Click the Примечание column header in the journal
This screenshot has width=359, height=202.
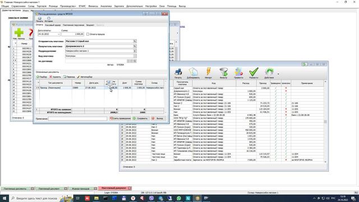[307, 84]
